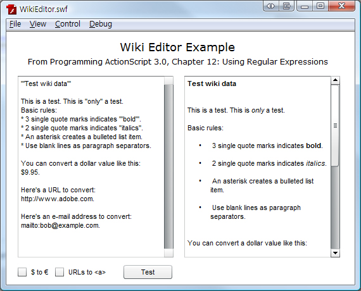Click the Flash Player icon in title bar

point(11,9)
